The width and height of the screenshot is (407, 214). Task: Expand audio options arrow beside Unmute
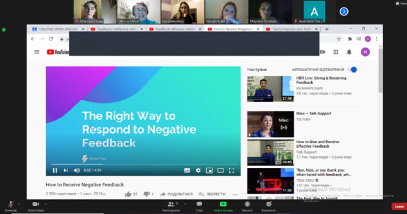(x=19, y=204)
